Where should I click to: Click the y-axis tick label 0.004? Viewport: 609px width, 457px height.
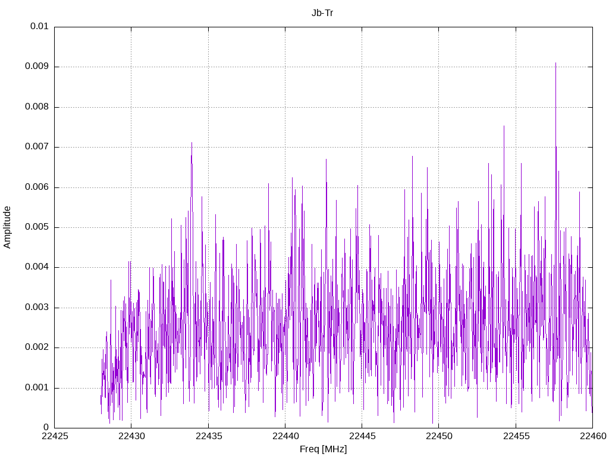tap(37, 267)
